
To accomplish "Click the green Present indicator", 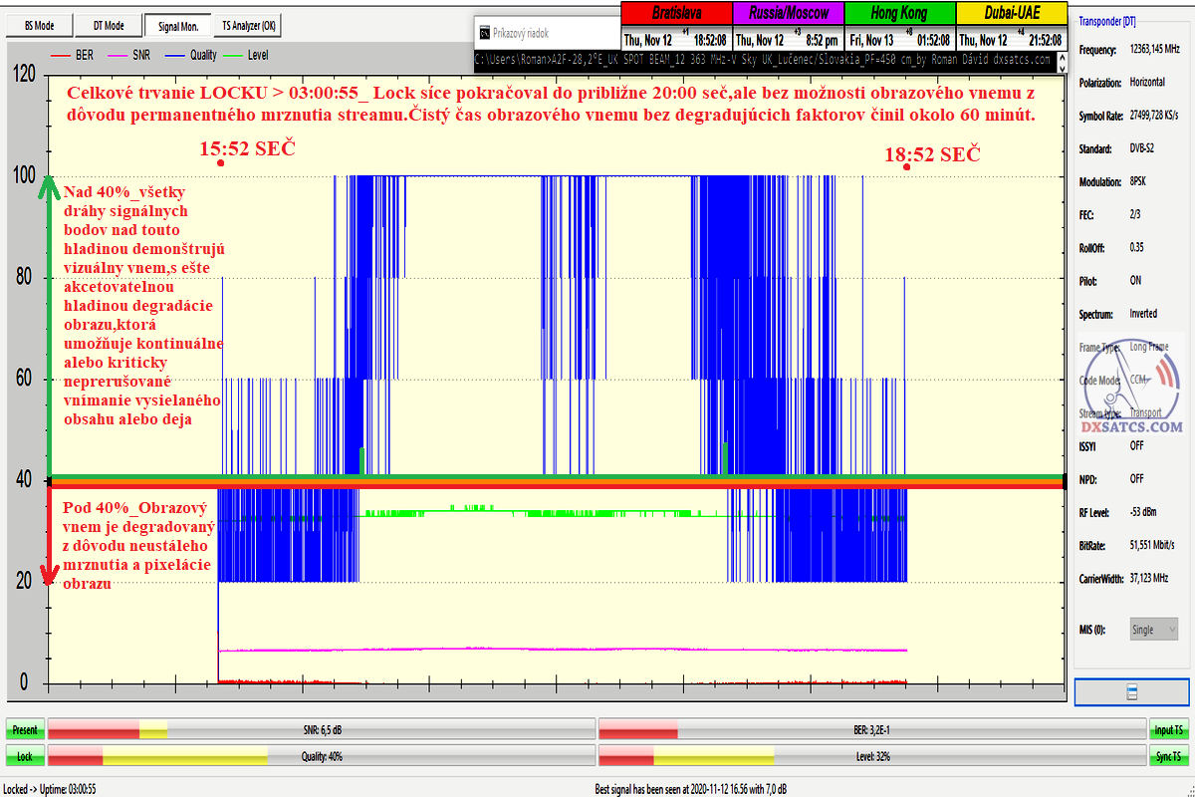I will click(25, 730).
